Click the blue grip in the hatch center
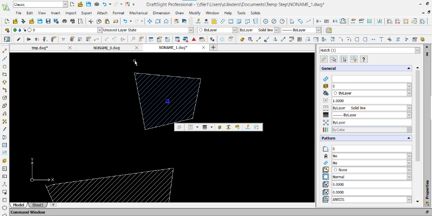This screenshot has height=216, width=432. click(167, 101)
